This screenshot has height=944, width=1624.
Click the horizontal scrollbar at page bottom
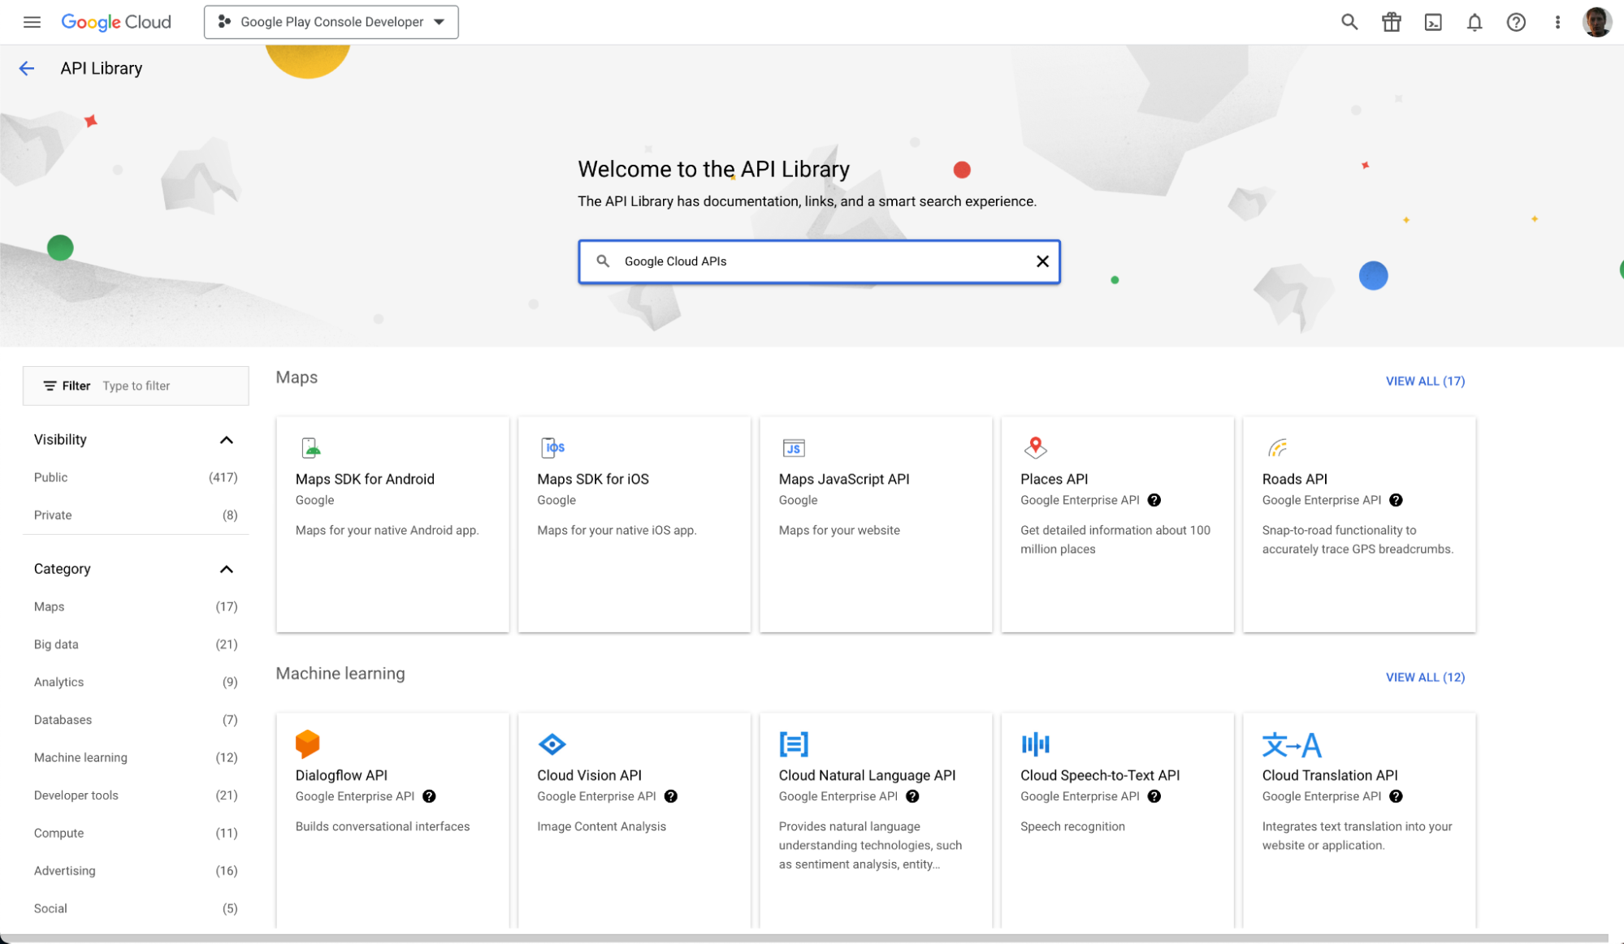coord(804,938)
